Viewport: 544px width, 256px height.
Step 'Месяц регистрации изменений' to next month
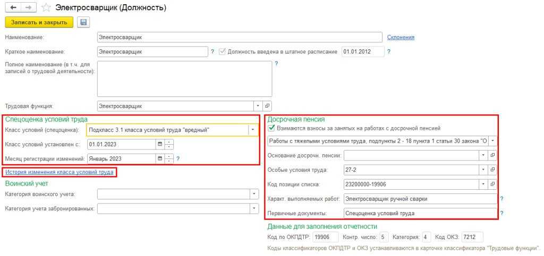pyautogui.click(x=169, y=156)
